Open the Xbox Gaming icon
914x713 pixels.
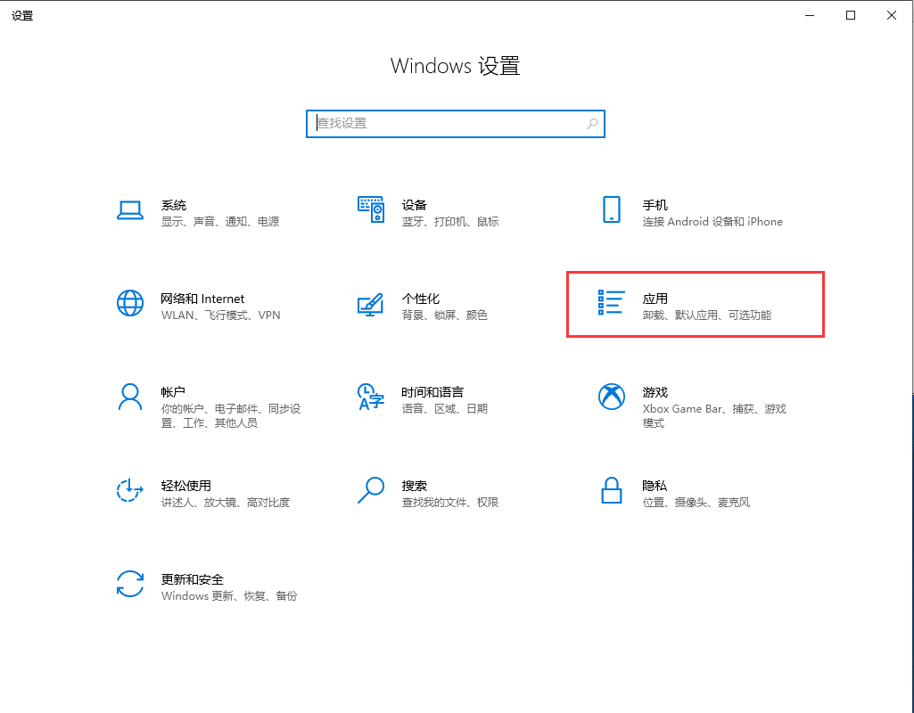coord(612,397)
